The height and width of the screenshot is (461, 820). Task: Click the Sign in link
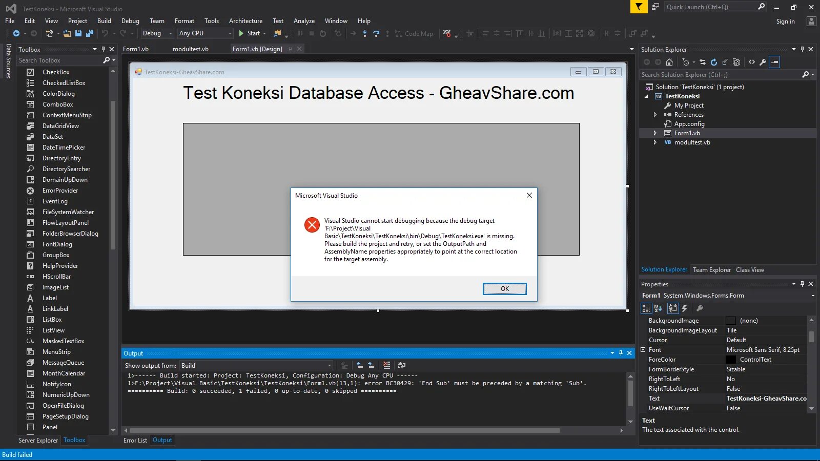785,22
